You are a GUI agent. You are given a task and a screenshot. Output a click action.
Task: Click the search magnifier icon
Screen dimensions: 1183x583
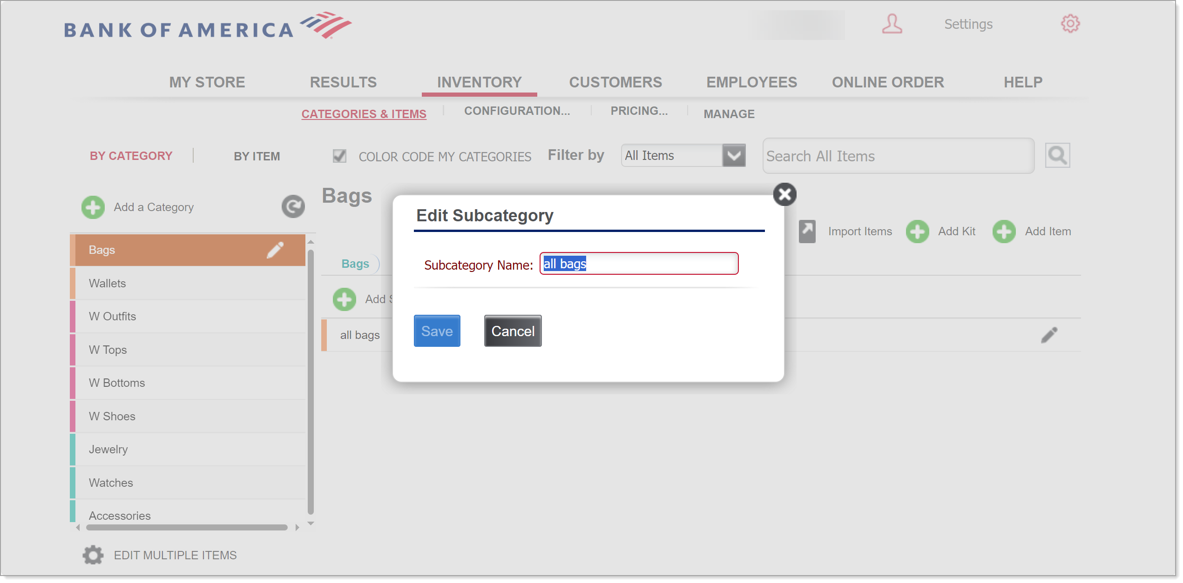[x=1057, y=156]
